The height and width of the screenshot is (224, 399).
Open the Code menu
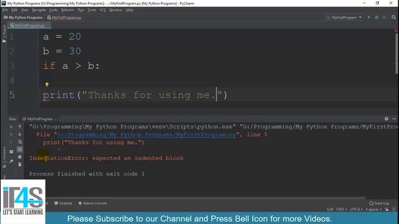point(53,10)
